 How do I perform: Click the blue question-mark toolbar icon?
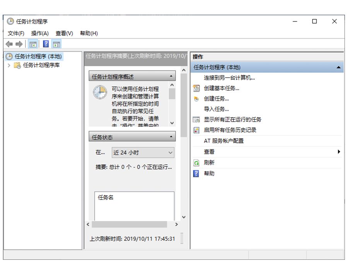(x=46, y=44)
